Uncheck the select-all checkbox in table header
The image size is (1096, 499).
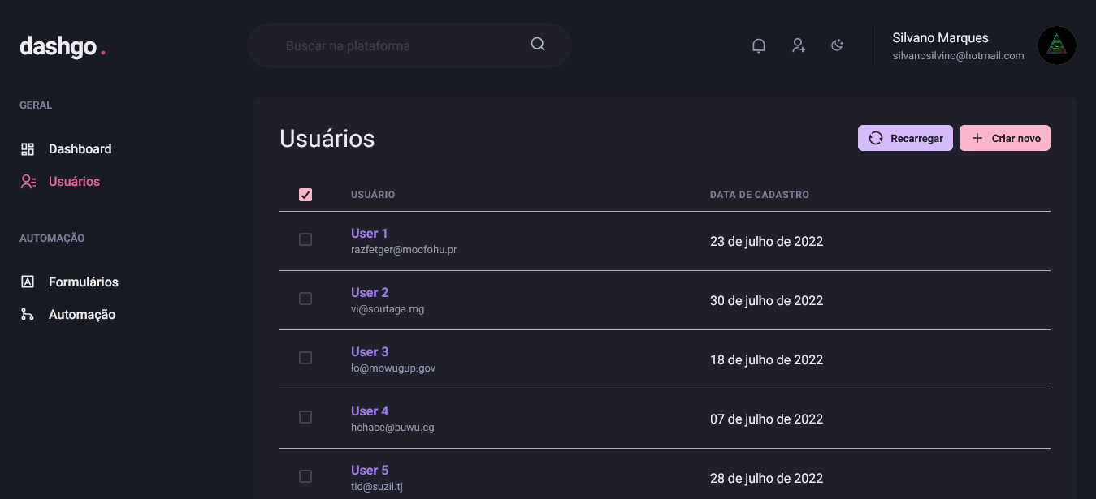pos(305,195)
